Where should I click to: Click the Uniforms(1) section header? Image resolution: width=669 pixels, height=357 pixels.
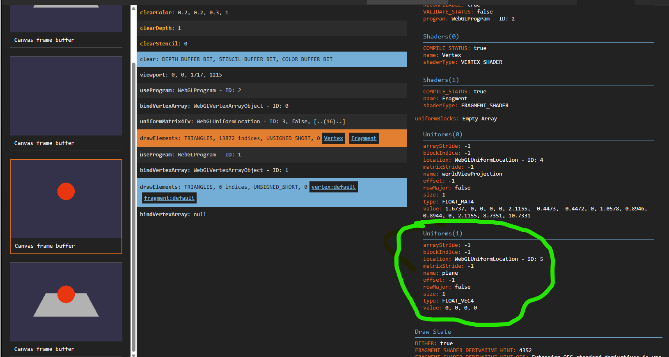click(442, 233)
